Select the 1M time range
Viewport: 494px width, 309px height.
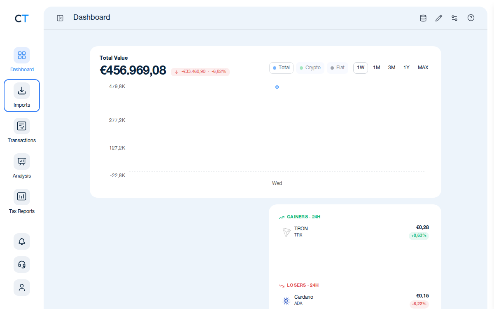click(376, 68)
